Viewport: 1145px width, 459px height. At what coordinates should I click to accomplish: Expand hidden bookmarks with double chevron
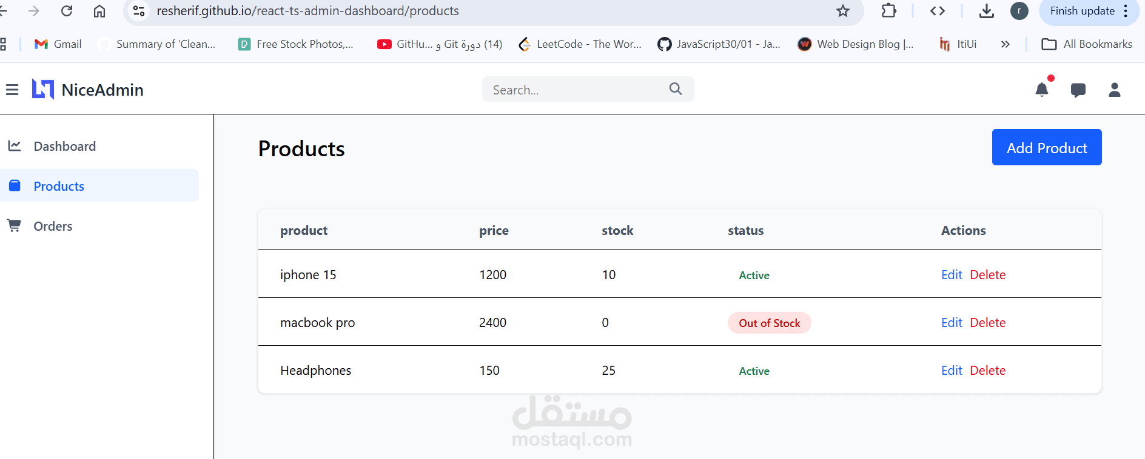coord(1006,44)
